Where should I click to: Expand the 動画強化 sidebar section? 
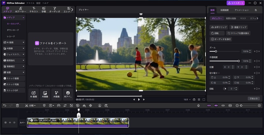pyautogui.click(x=23, y=60)
